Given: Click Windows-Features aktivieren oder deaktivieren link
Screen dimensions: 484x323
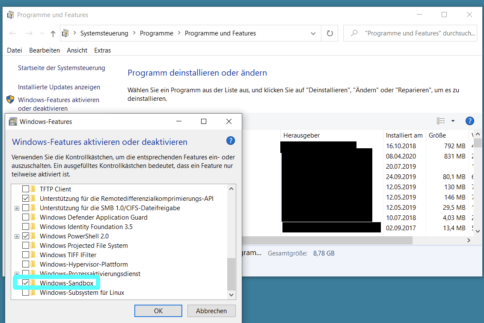Looking at the screenshot, I should point(59,104).
